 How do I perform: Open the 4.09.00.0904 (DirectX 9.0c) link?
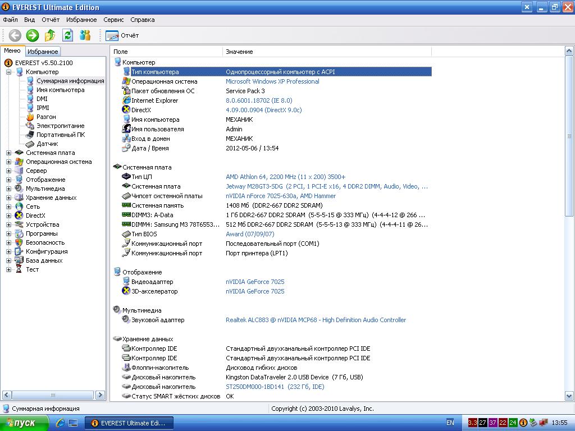pyautogui.click(x=264, y=110)
